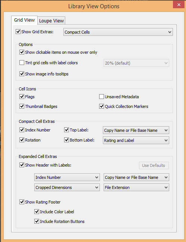Screen dimensions: 186x242
Task: Uncheck the Flags cell icon option
Action: click(x=22, y=97)
